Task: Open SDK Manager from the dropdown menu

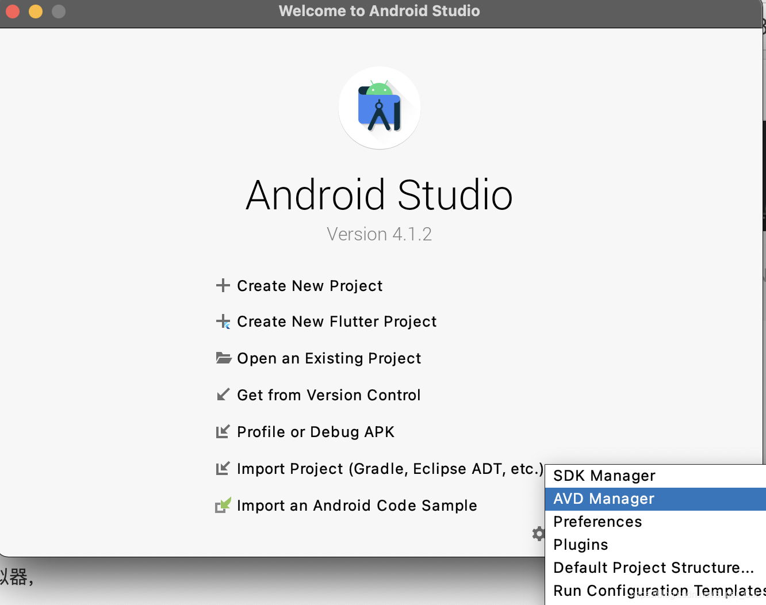Action: (656, 476)
